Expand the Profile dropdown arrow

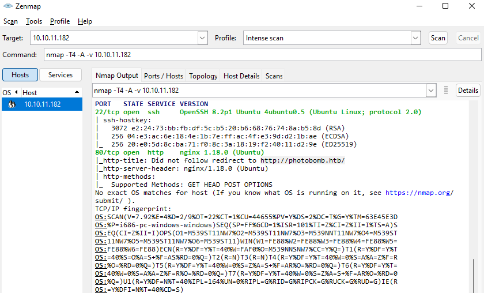point(415,38)
